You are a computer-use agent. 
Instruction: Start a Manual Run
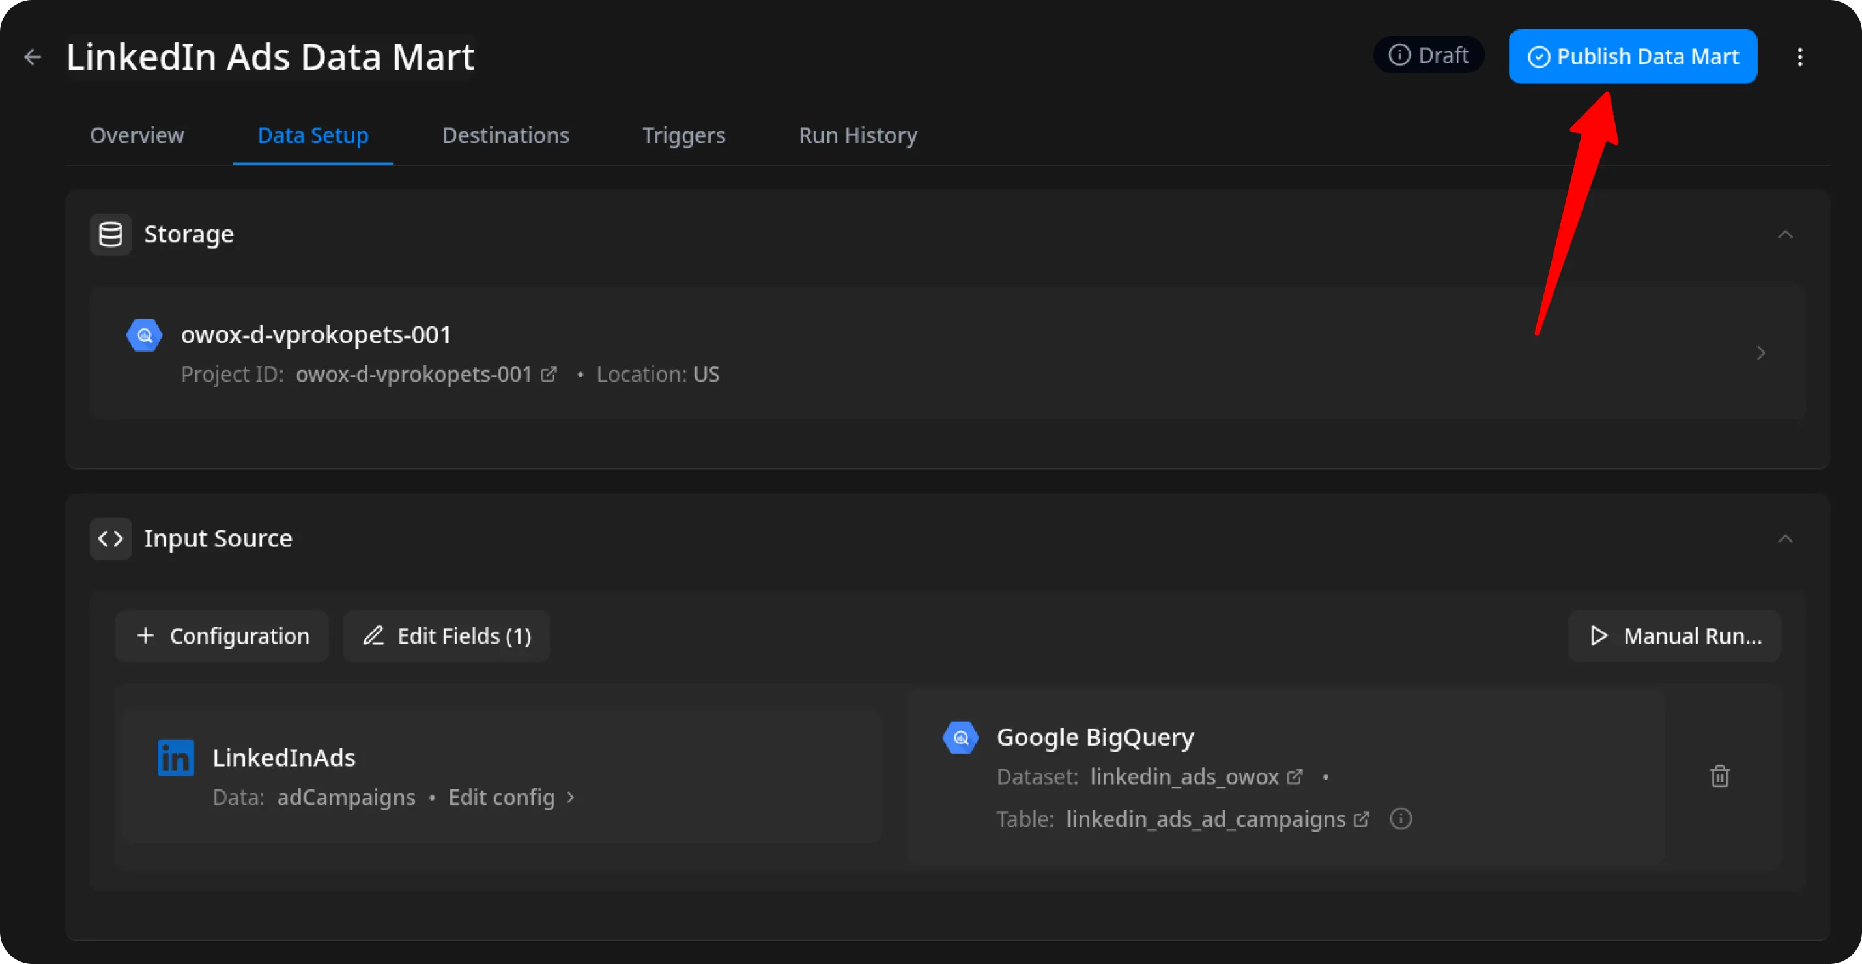[1674, 636]
